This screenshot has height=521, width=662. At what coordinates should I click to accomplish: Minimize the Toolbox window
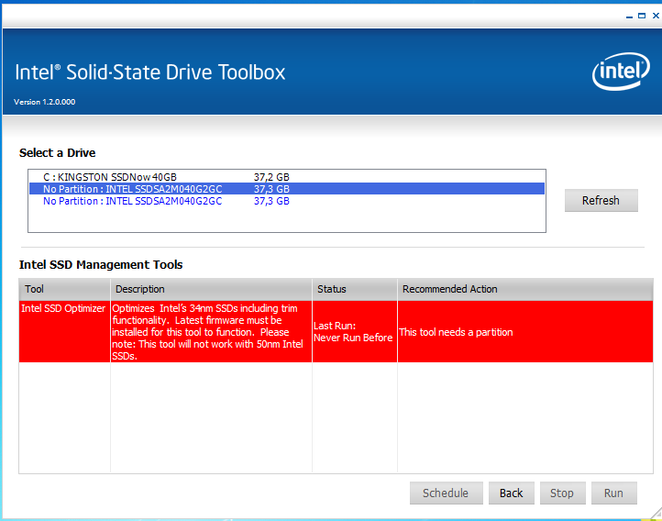tap(629, 16)
